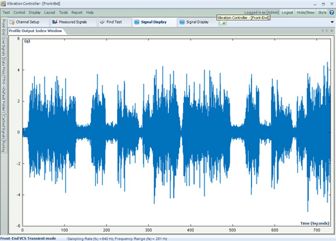Click the previous window arrow in the plot header

click(323, 31)
